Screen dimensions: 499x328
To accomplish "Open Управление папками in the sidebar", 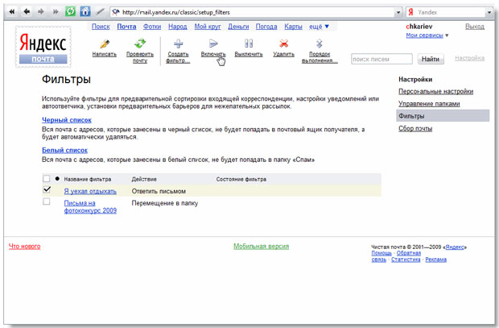I will pos(429,104).
